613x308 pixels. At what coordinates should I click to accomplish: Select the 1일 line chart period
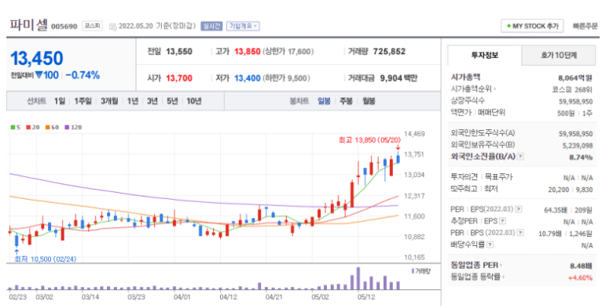(x=60, y=101)
